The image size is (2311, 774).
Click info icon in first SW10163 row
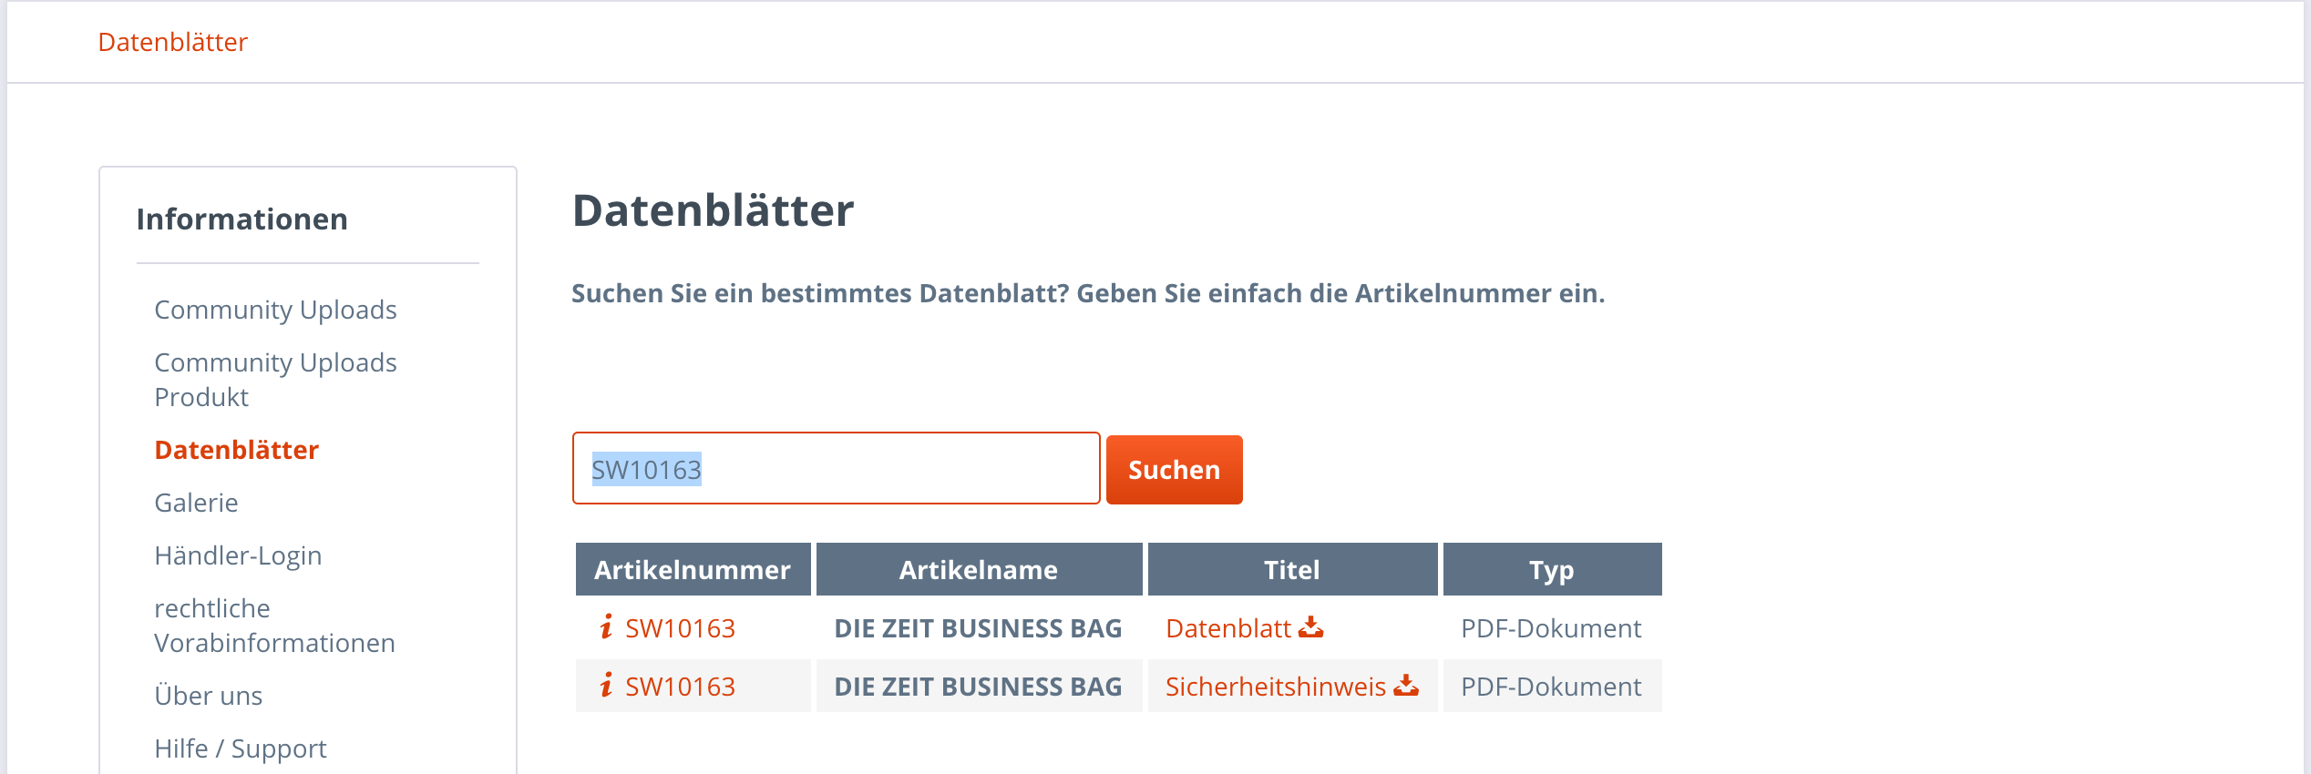[606, 626]
